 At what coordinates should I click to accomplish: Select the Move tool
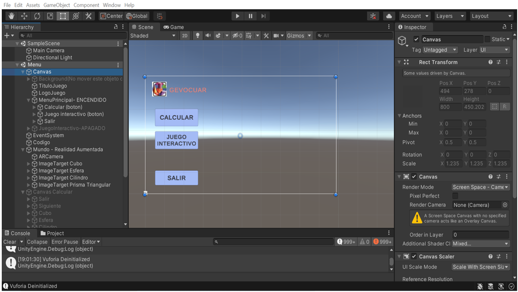coord(24,16)
